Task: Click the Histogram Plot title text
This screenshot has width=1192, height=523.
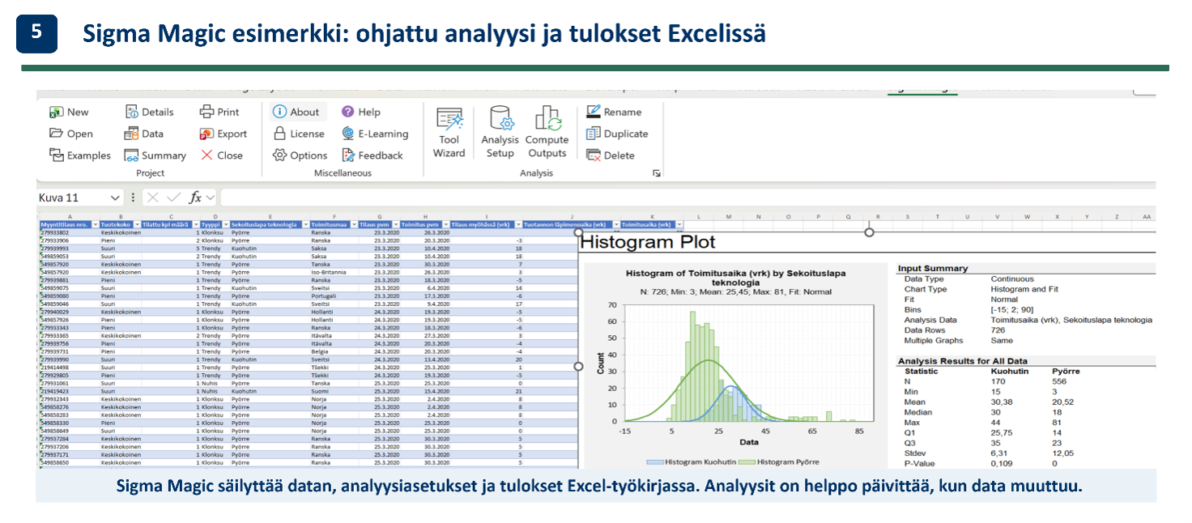Action: [648, 241]
